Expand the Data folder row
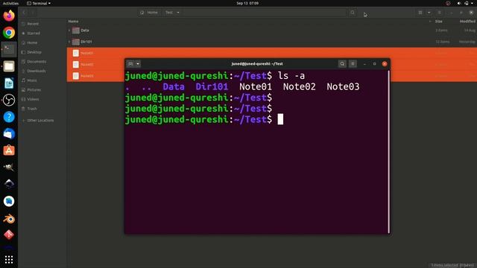Image resolution: width=477 pixels, height=268 pixels. pyautogui.click(x=69, y=31)
